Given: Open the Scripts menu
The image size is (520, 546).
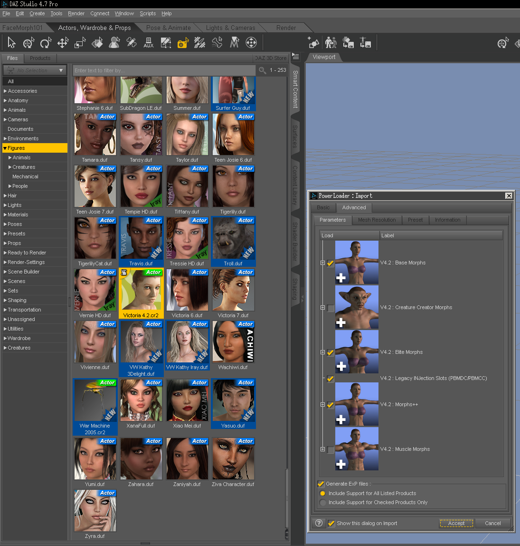Looking at the screenshot, I should coord(148,13).
